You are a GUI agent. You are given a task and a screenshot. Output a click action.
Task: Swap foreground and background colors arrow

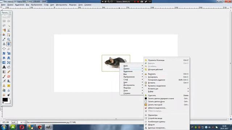[9, 98]
